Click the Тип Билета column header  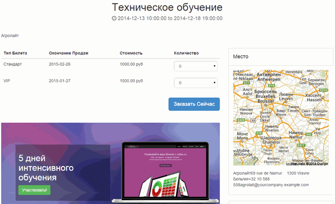(x=15, y=53)
